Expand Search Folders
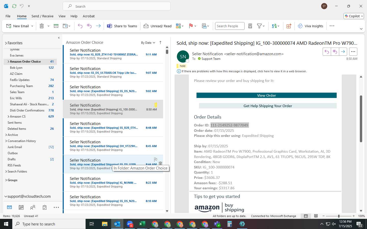367x229 pixels. click(x=6, y=171)
